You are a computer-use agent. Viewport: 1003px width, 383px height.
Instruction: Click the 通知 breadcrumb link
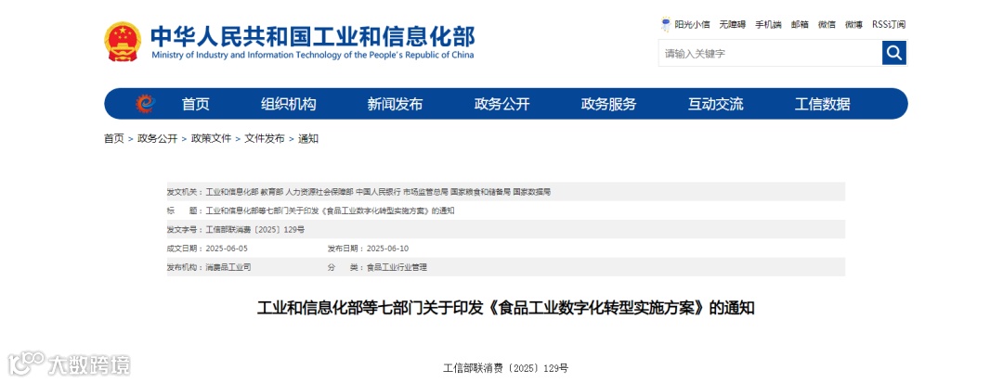[308, 138]
